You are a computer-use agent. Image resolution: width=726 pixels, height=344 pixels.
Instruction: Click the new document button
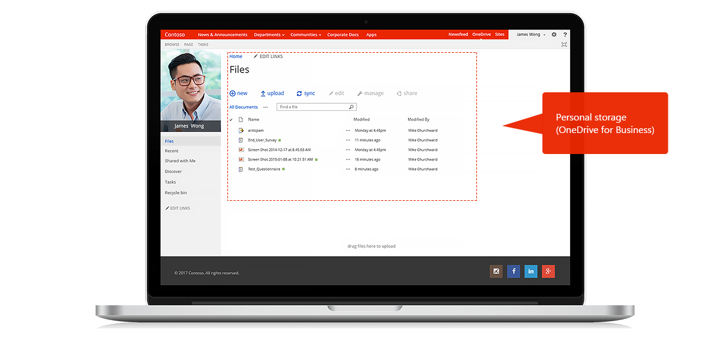[x=238, y=93]
